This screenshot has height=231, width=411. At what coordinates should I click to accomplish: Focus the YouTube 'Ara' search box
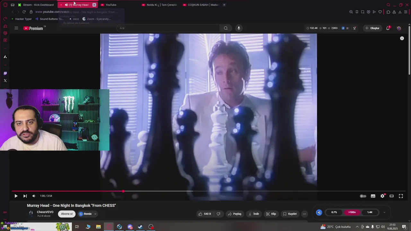(168, 28)
